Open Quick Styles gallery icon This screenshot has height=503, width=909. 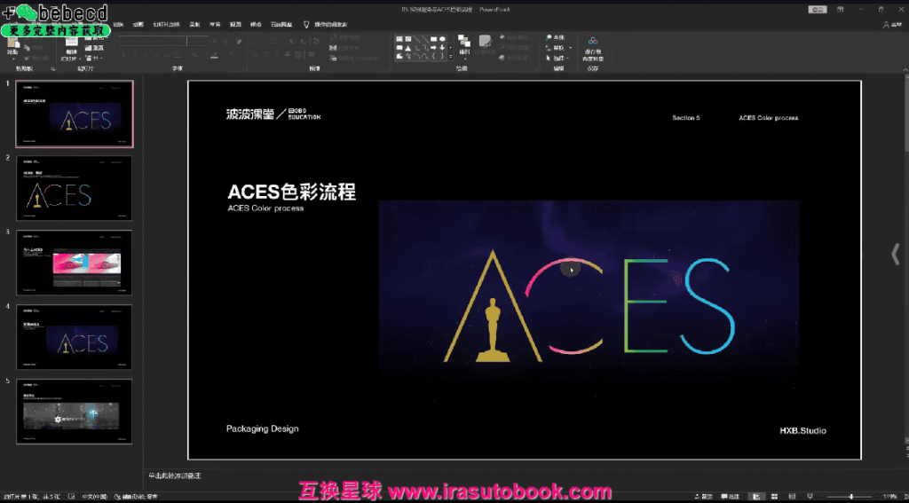[486, 42]
